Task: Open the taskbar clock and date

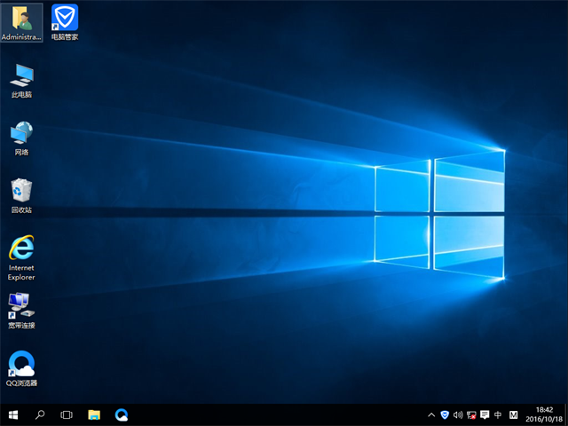Action: (x=544, y=414)
